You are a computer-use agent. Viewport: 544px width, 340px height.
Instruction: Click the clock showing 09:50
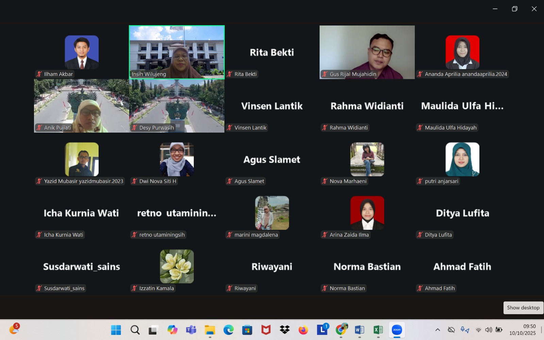523,330
